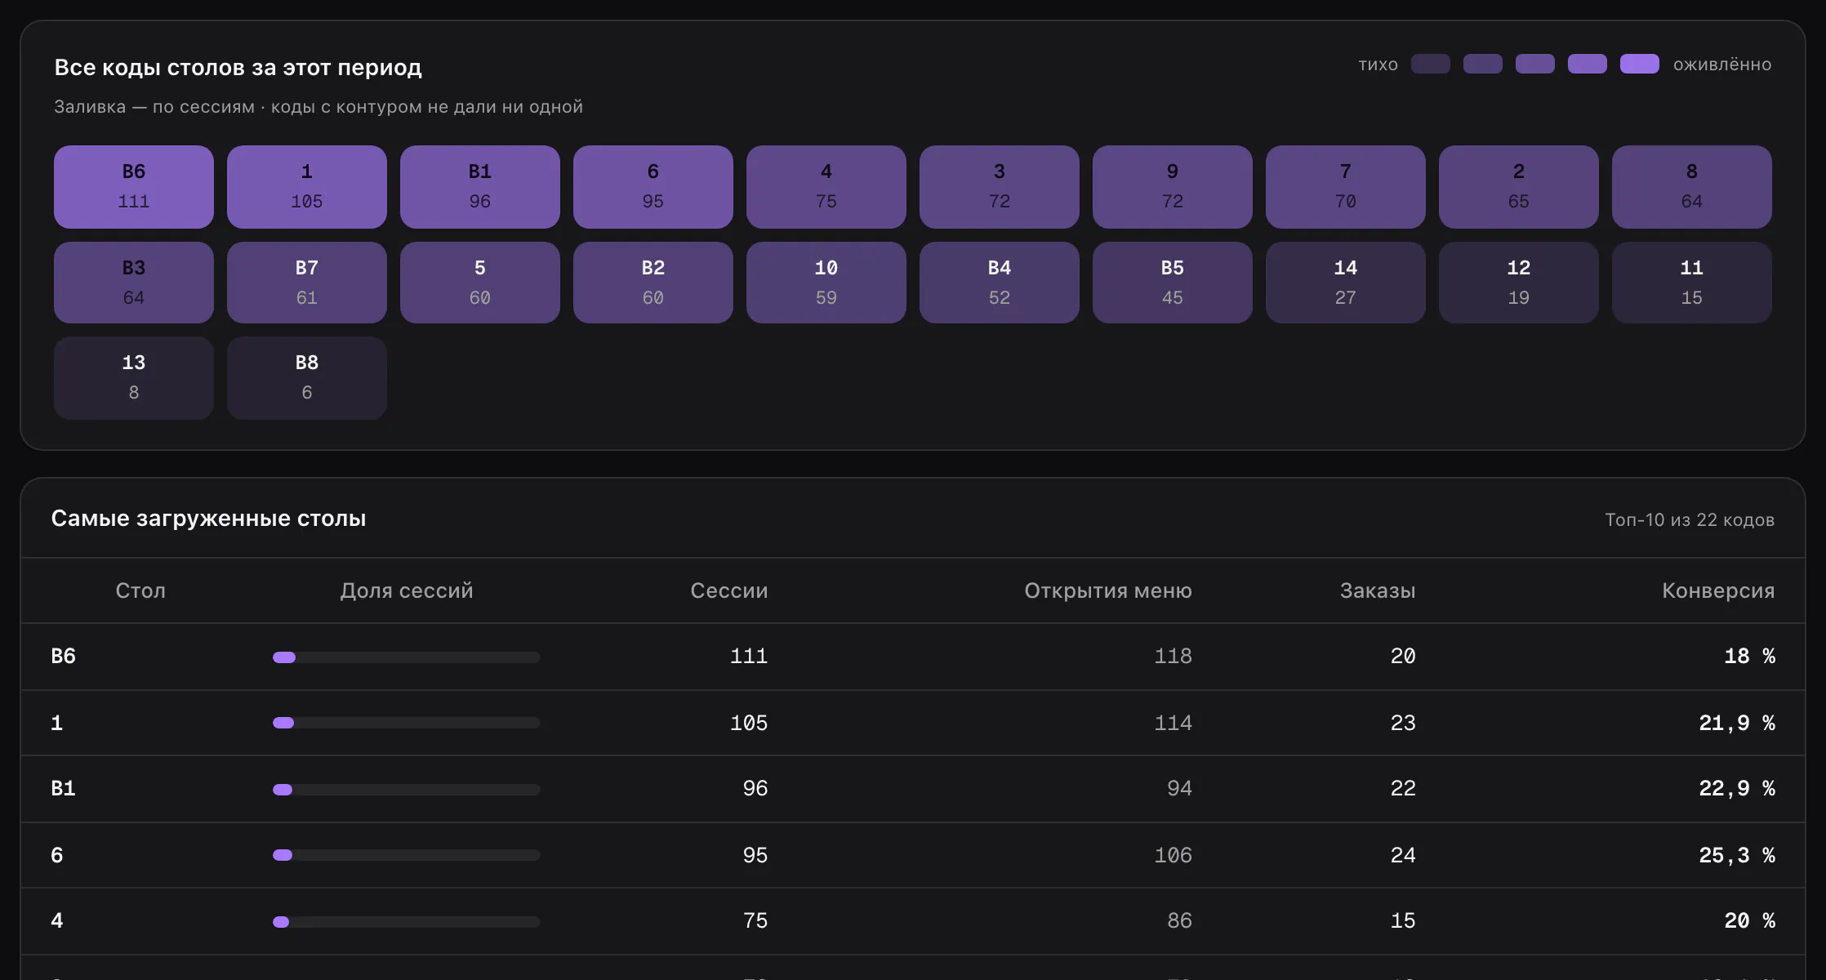
Task: Click the Открытия меню column header
Action: point(1108,590)
